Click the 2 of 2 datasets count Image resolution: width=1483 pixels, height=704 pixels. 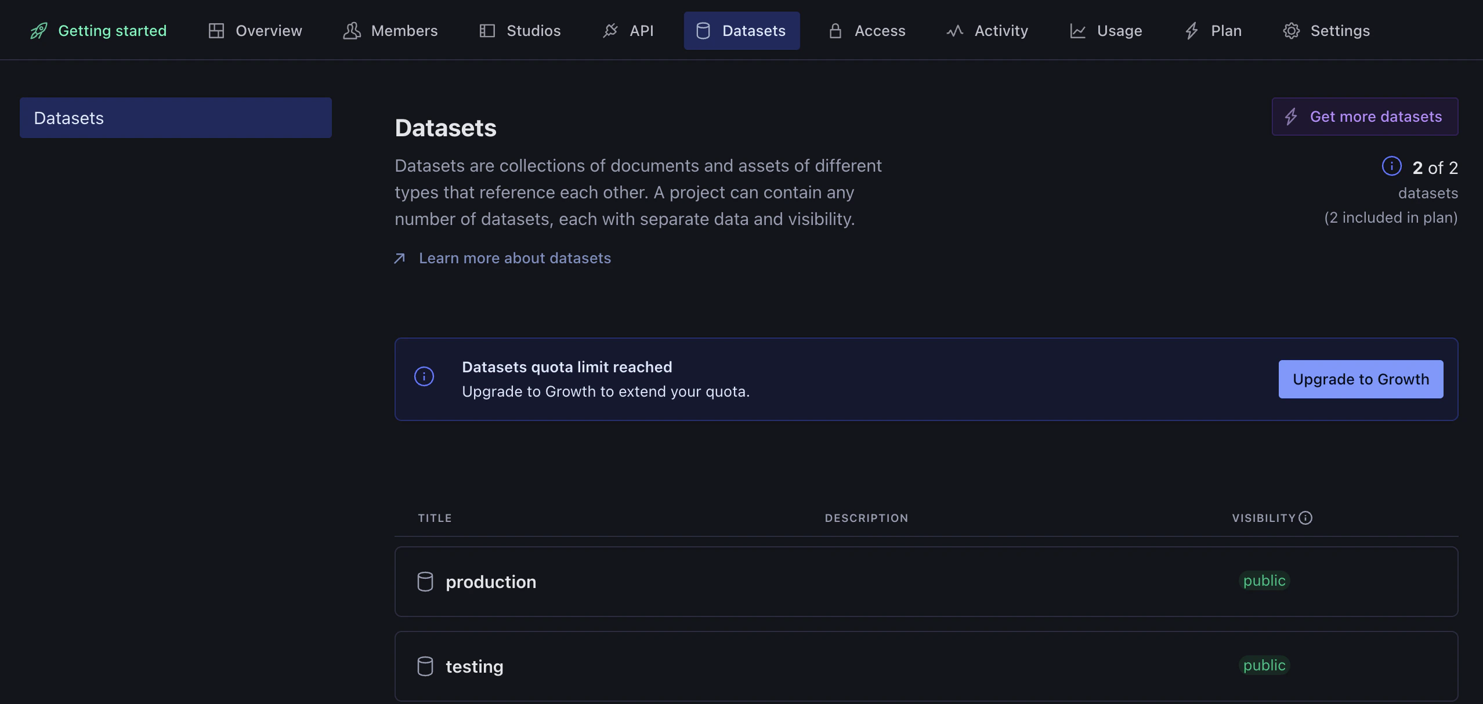click(x=1435, y=168)
